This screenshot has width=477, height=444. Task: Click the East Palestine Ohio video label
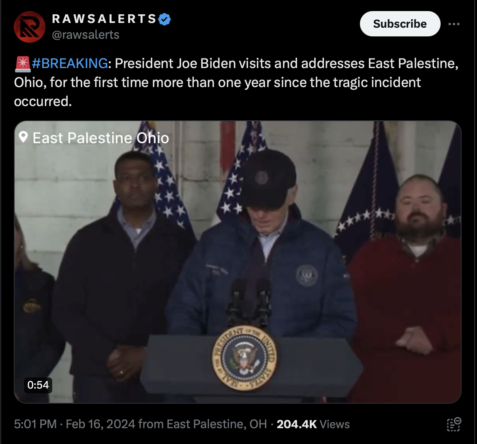[x=100, y=138]
